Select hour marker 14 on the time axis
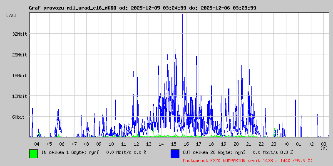 pos(162,144)
